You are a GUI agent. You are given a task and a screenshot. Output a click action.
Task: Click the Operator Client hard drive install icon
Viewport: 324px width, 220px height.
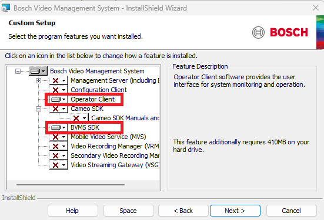[x=55, y=99]
